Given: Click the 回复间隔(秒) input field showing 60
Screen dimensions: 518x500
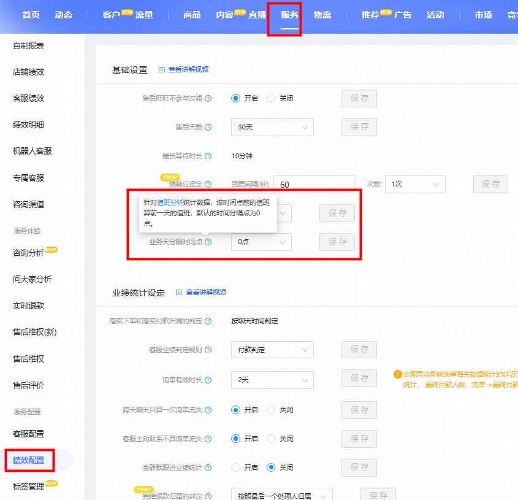Looking at the screenshot, I should (314, 185).
